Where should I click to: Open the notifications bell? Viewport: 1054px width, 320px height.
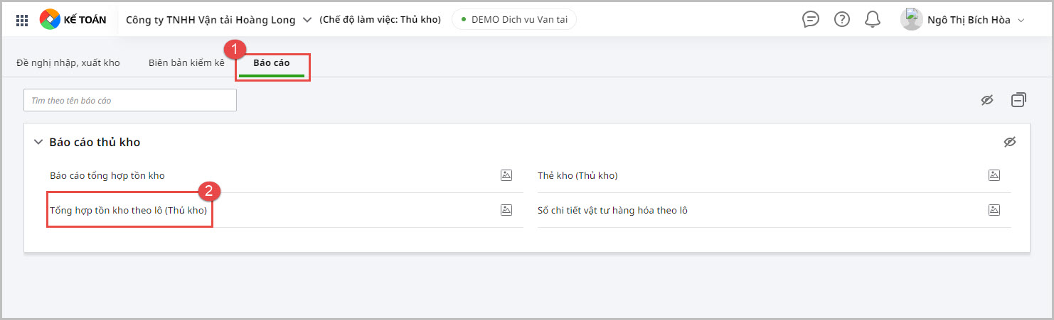pyautogui.click(x=873, y=20)
